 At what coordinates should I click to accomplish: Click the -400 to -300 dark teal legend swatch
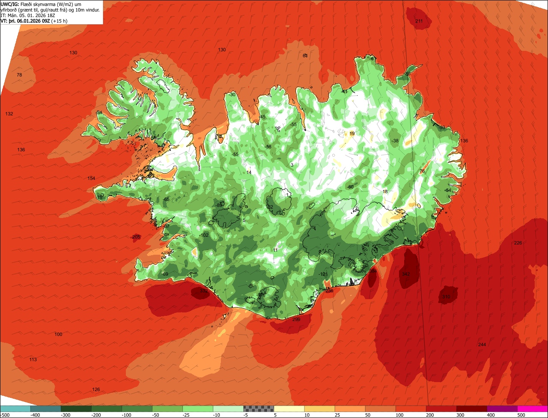point(46,409)
